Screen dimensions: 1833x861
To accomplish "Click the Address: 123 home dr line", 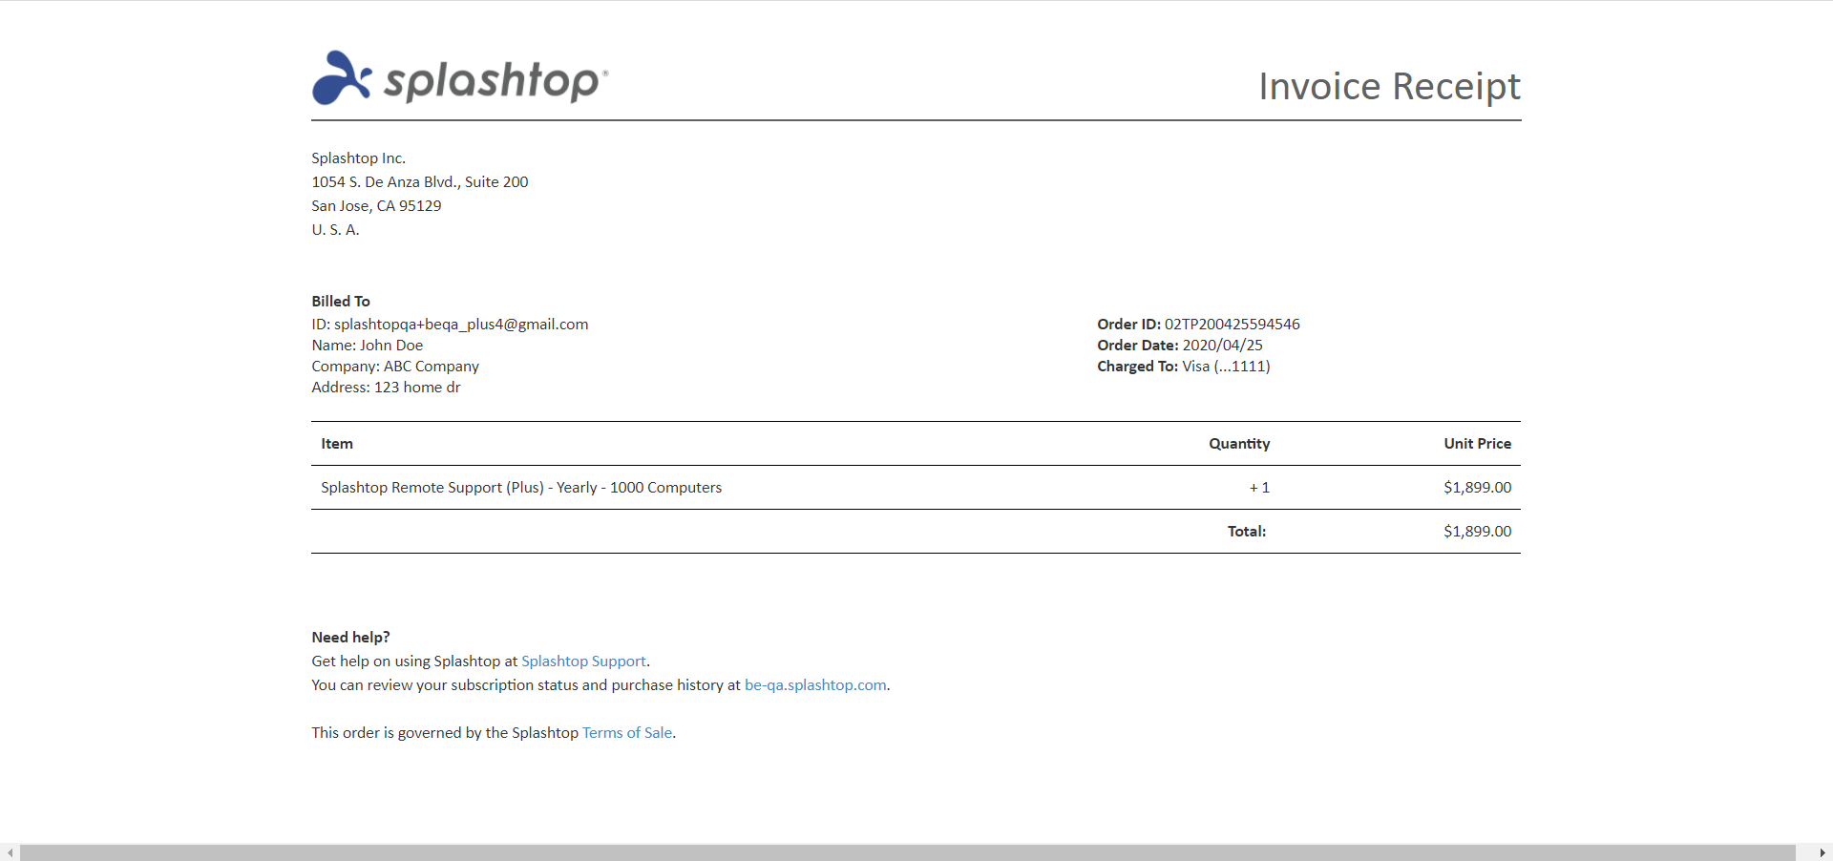I will (386, 387).
